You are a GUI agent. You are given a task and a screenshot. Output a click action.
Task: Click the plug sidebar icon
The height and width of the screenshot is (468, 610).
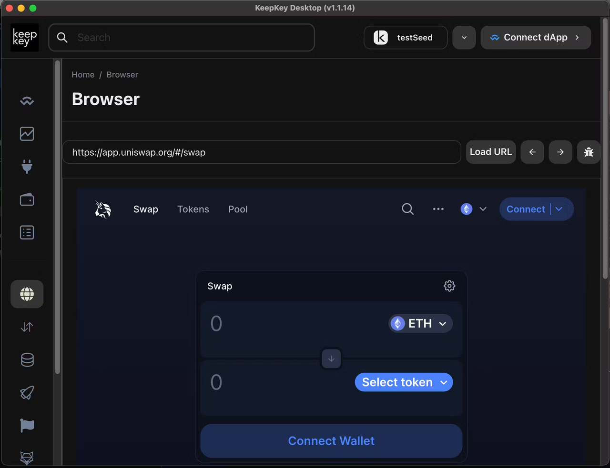27,167
